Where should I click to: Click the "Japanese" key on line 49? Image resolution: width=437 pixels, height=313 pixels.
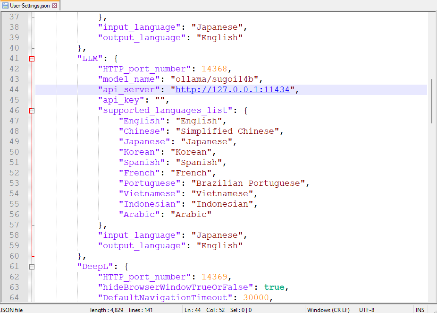point(144,141)
